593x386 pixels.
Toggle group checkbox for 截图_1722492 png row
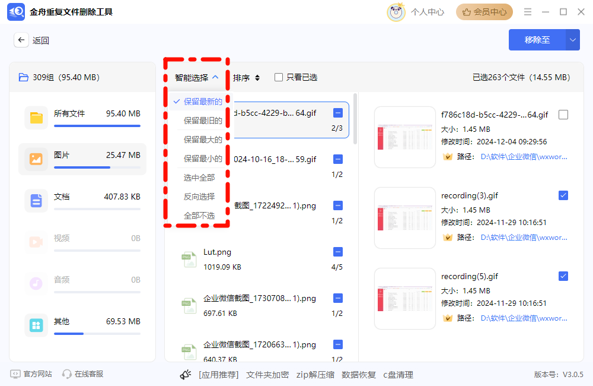coord(338,205)
